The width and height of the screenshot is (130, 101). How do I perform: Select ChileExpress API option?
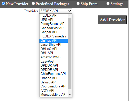tap(54, 74)
